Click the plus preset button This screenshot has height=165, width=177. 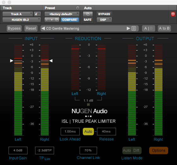coord(52,20)
